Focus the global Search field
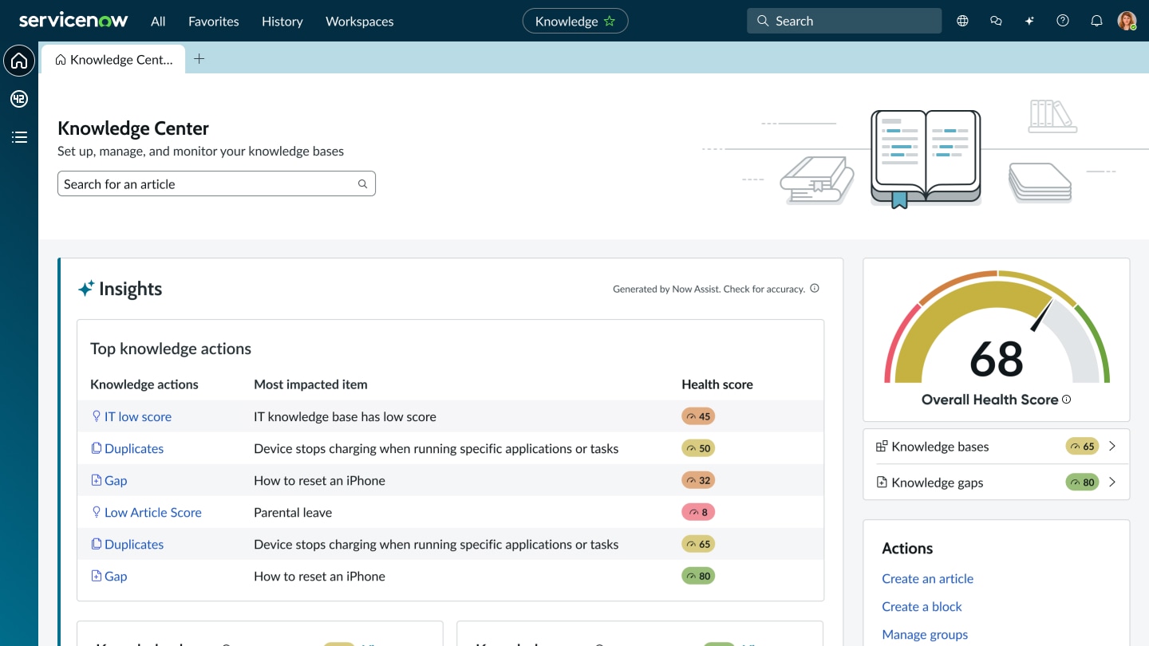Image resolution: width=1149 pixels, height=646 pixels. (x=844, y=21)
